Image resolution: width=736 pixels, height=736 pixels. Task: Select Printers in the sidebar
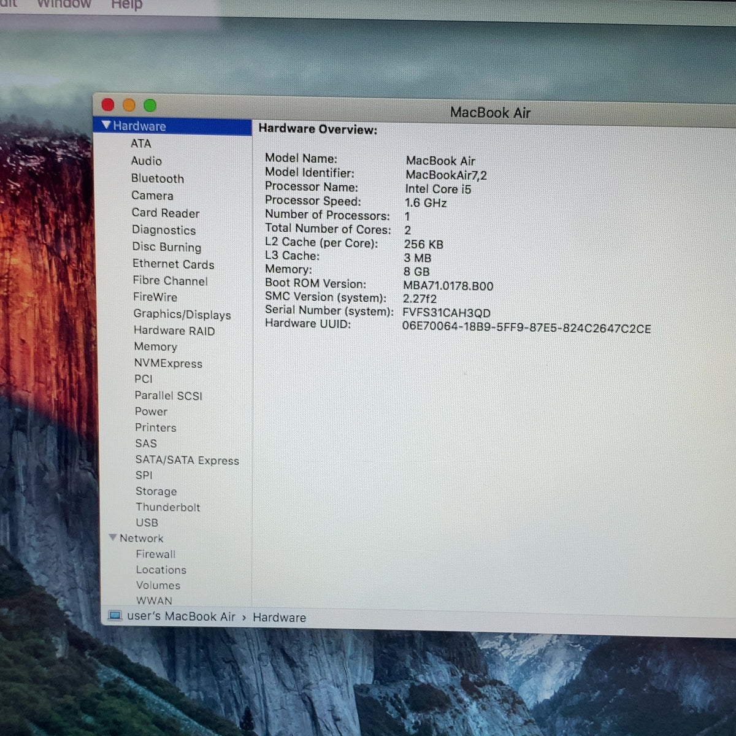click(155, 427)
